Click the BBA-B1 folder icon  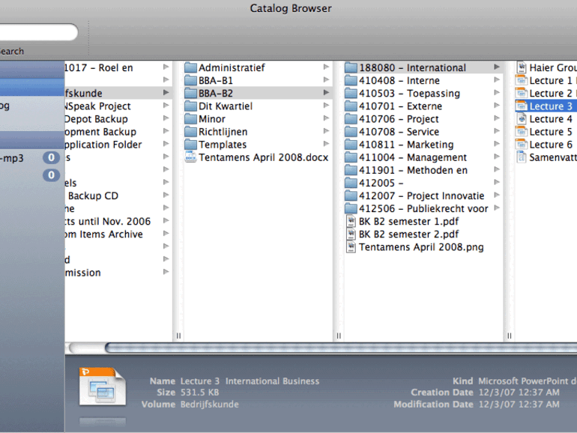[x=190, y=80]
